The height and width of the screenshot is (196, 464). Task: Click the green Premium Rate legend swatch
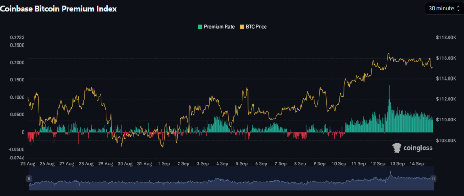coord(200,27)
